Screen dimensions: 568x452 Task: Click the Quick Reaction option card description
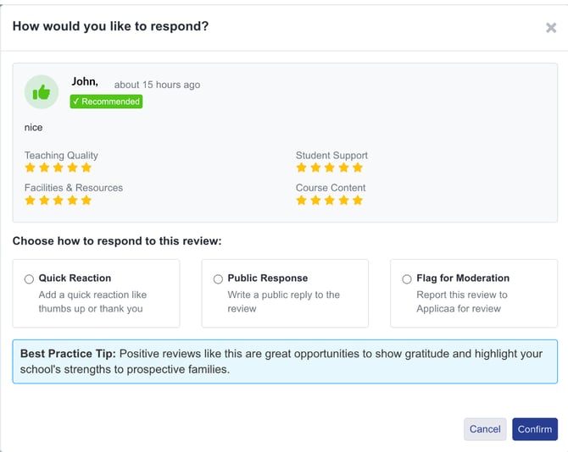[x=92, y=301]
